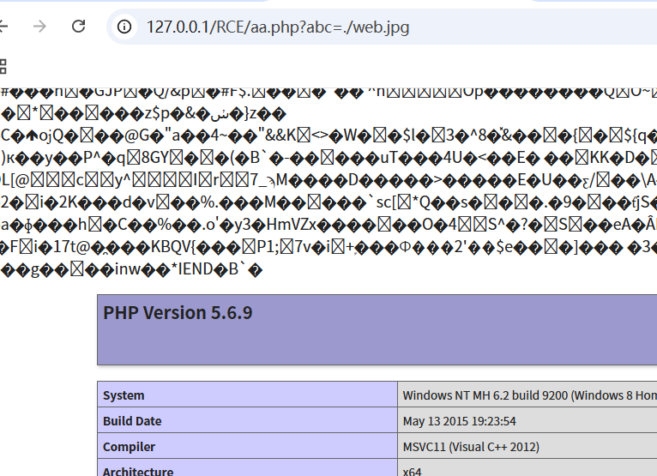Reload the page with refresh icon
The width and height of the screenshot is (657, 476).
(78, 27)
